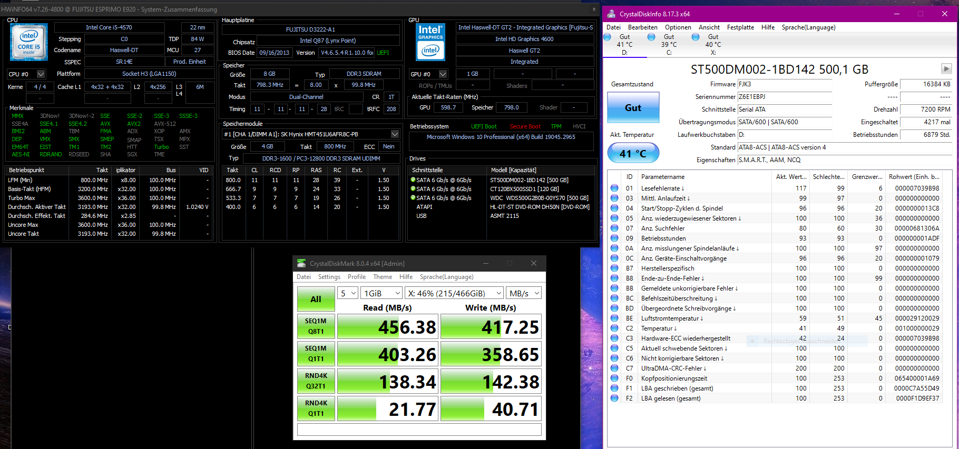
Task: Run the SEQ1M Q1T1 test
Action: click(316, 354)
